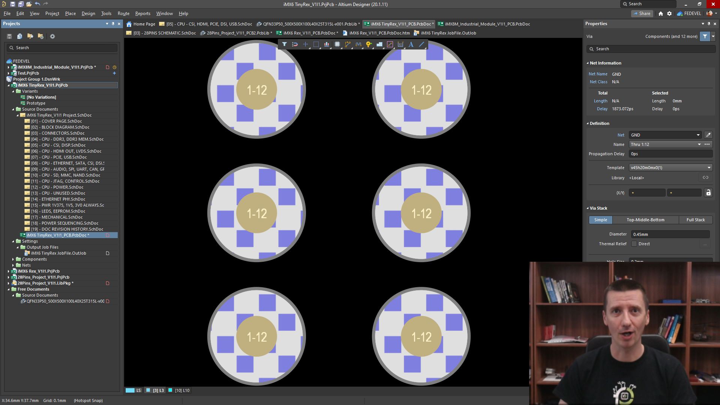Screen dimensions: 720x405
Task: Select the Place Component chip icon
Action: [x=337, y=44]
